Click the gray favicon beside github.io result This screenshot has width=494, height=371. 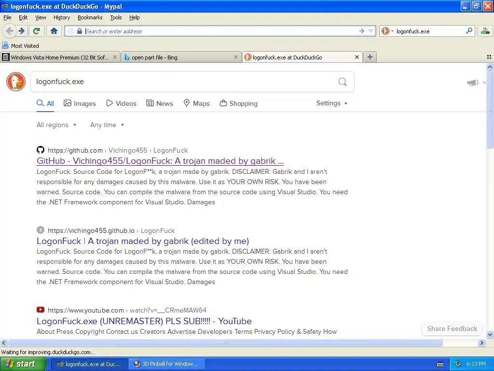coord(41,230)
